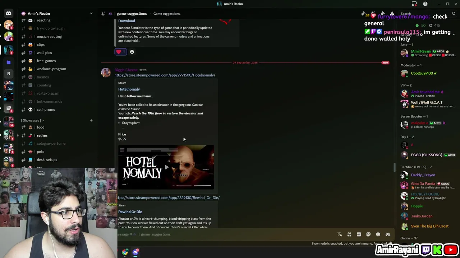460x258 pixels.
Task: Open the bot-commands channel
Action: pyautogui.click(x=49, y=101)
